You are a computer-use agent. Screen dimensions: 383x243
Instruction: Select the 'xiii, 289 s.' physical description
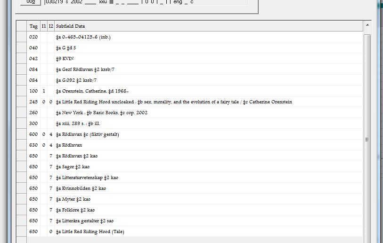pos(78,124)
